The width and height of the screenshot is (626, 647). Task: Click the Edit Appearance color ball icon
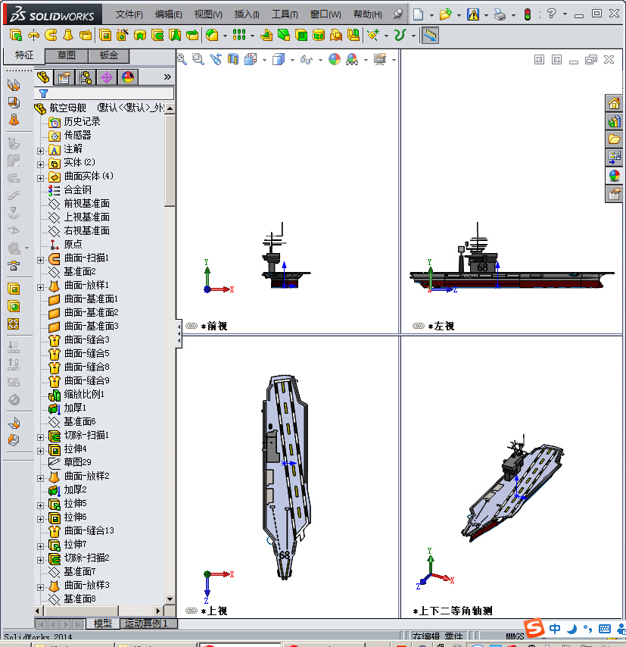[x=335, y=59]
